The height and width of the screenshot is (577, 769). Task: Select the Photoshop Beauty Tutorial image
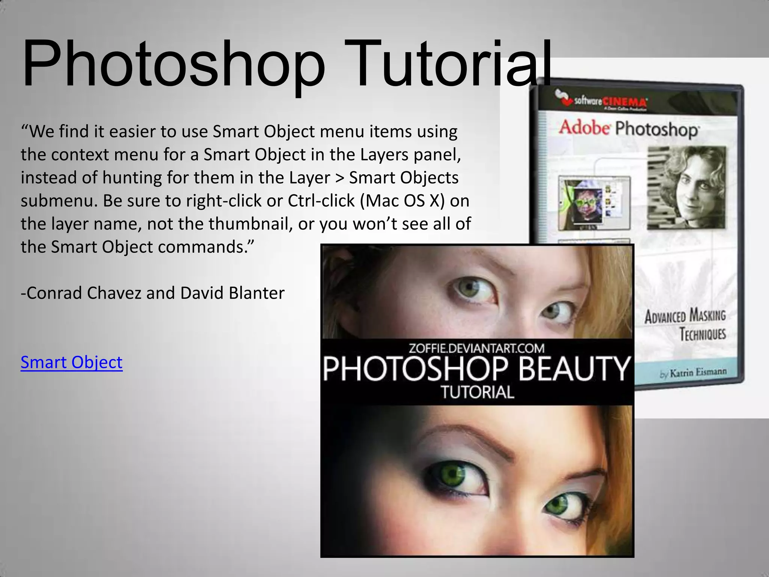point(477,400)
